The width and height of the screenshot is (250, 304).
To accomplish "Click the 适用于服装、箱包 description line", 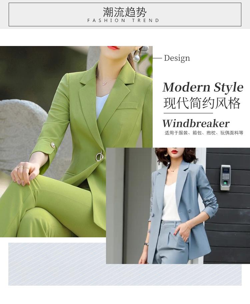I will click(x=204, y=133).
